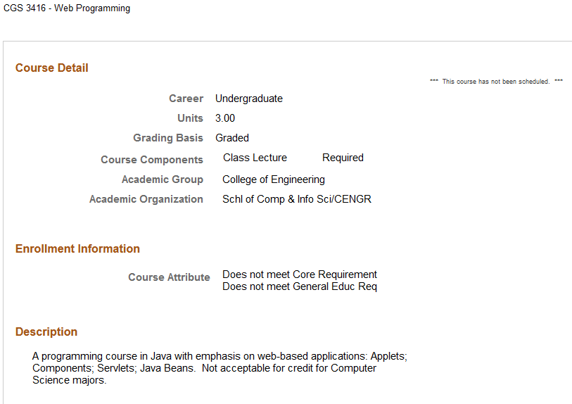The image size is (572, 404).
Task: Click the CGS 3416 - Web Programming title
Action: [67, 8]
